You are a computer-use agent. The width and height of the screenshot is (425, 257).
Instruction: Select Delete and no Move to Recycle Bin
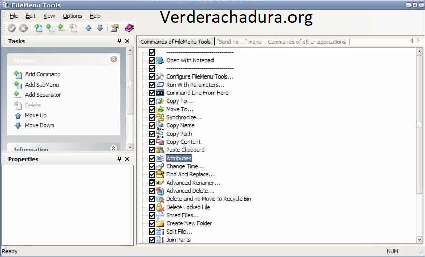208,199
